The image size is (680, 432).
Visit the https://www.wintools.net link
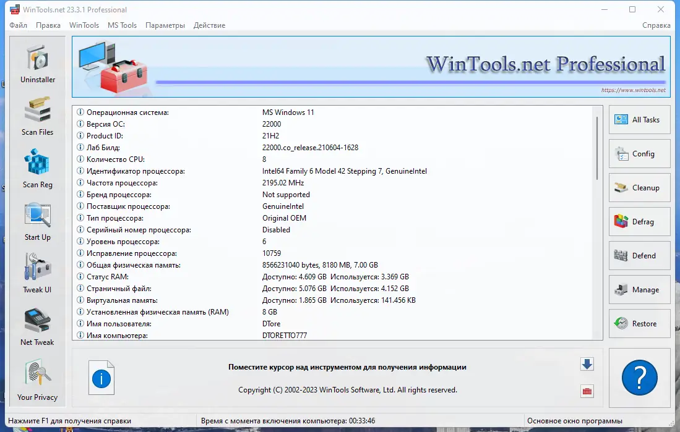click(x=633, y=90)
